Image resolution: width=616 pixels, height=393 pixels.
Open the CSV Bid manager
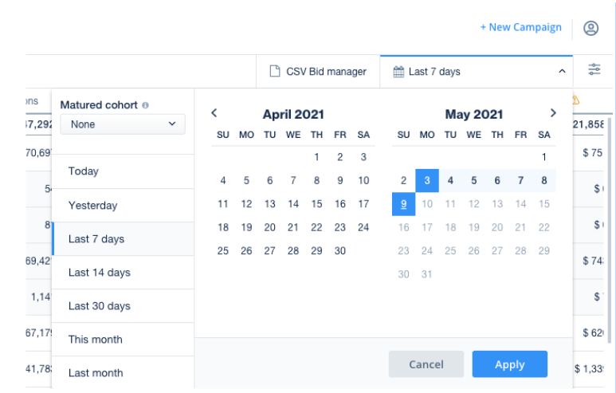point(318,72)
